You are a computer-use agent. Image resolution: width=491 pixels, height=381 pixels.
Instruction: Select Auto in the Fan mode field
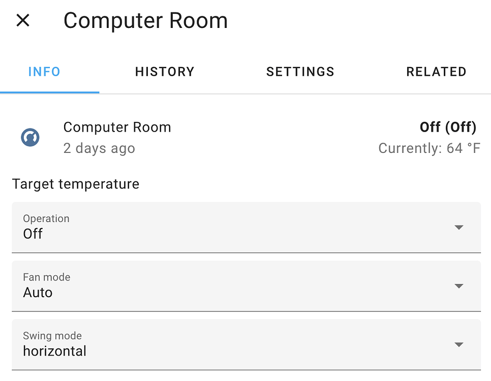click(37, 293)
